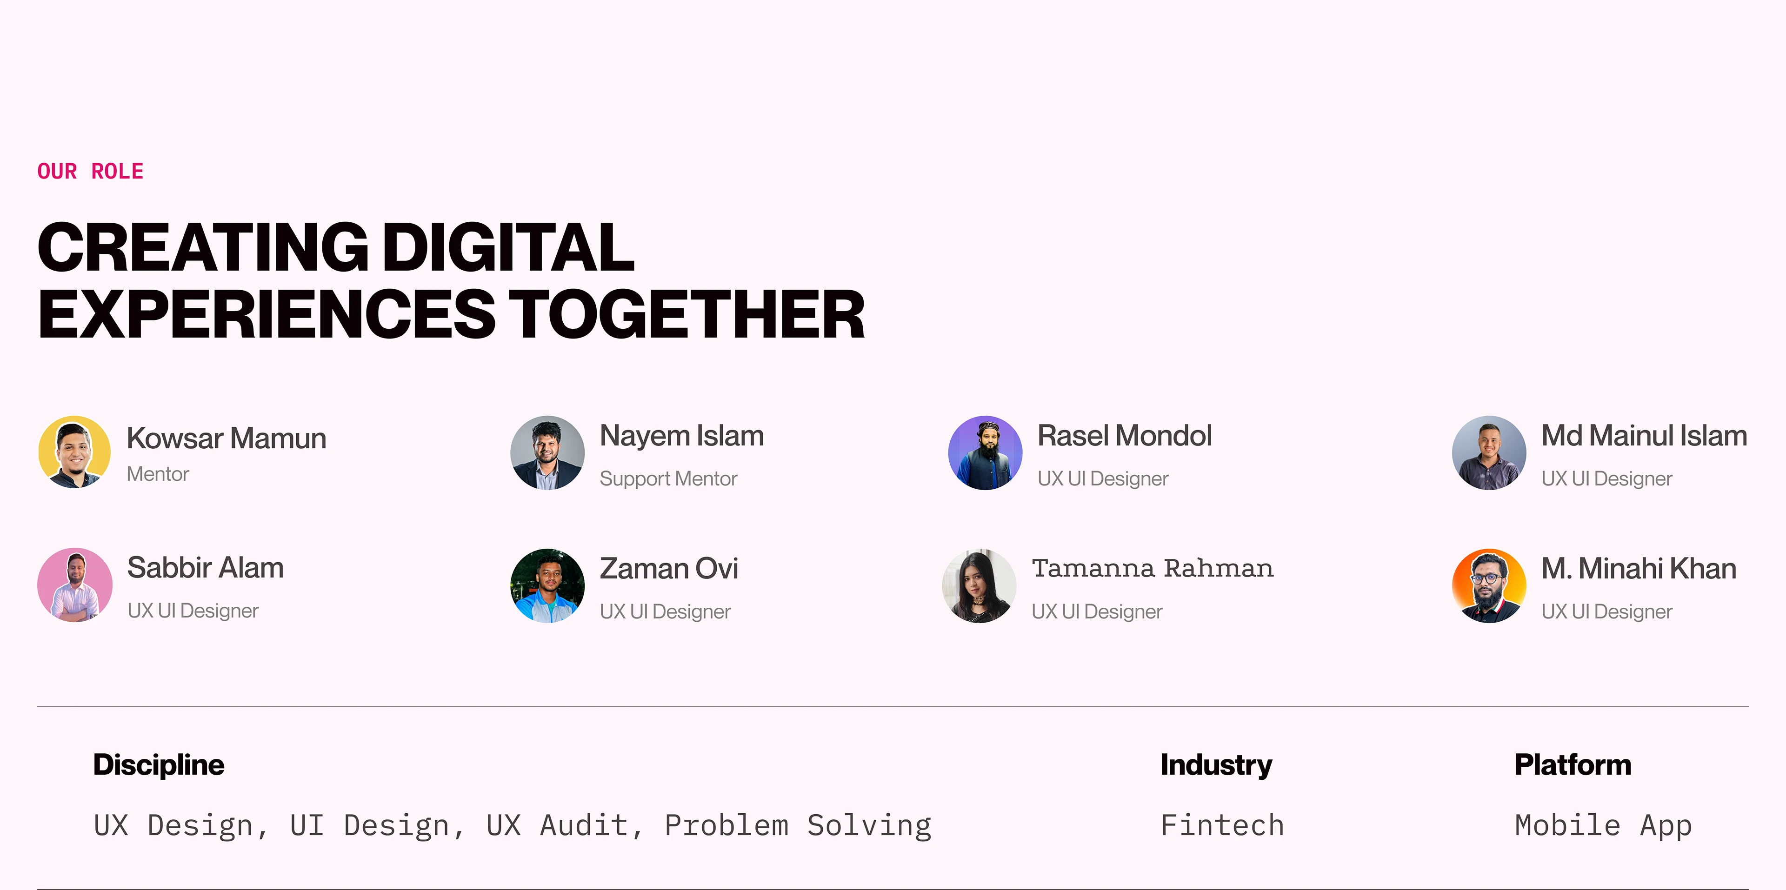Click the Creating Digital Experiences Together heading
The height and width of the screenshot is (890, 1786).
(x=451, y=280)
